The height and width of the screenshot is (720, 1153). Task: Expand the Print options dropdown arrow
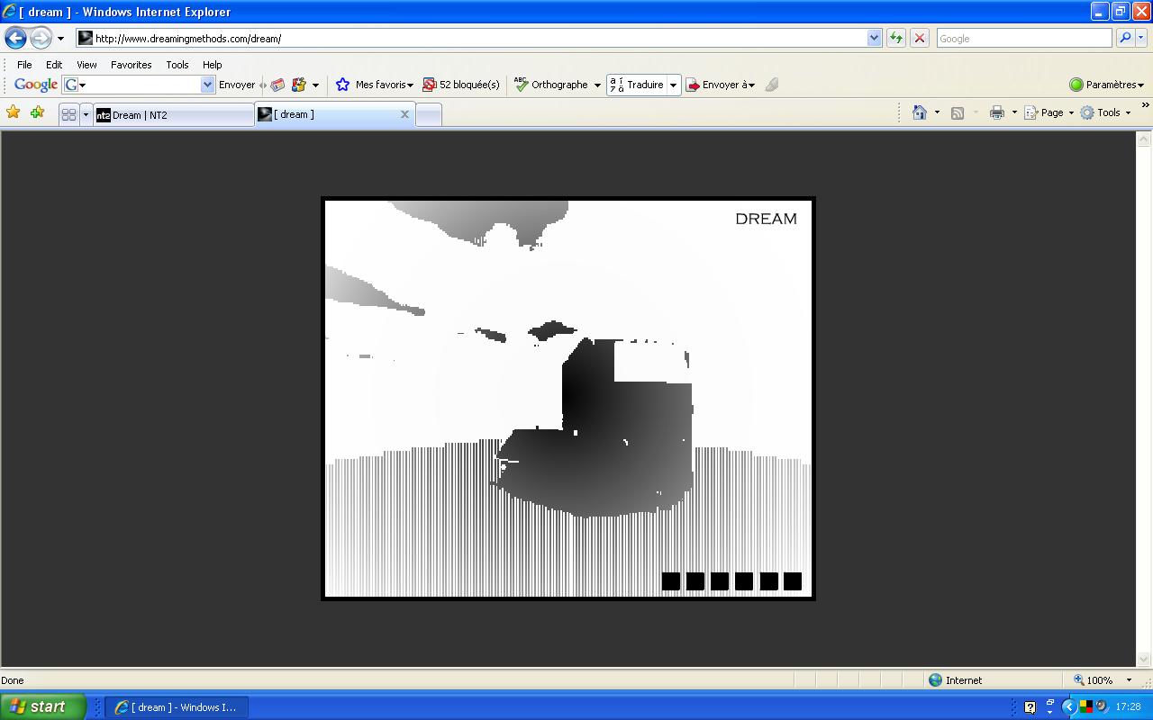1014,112
